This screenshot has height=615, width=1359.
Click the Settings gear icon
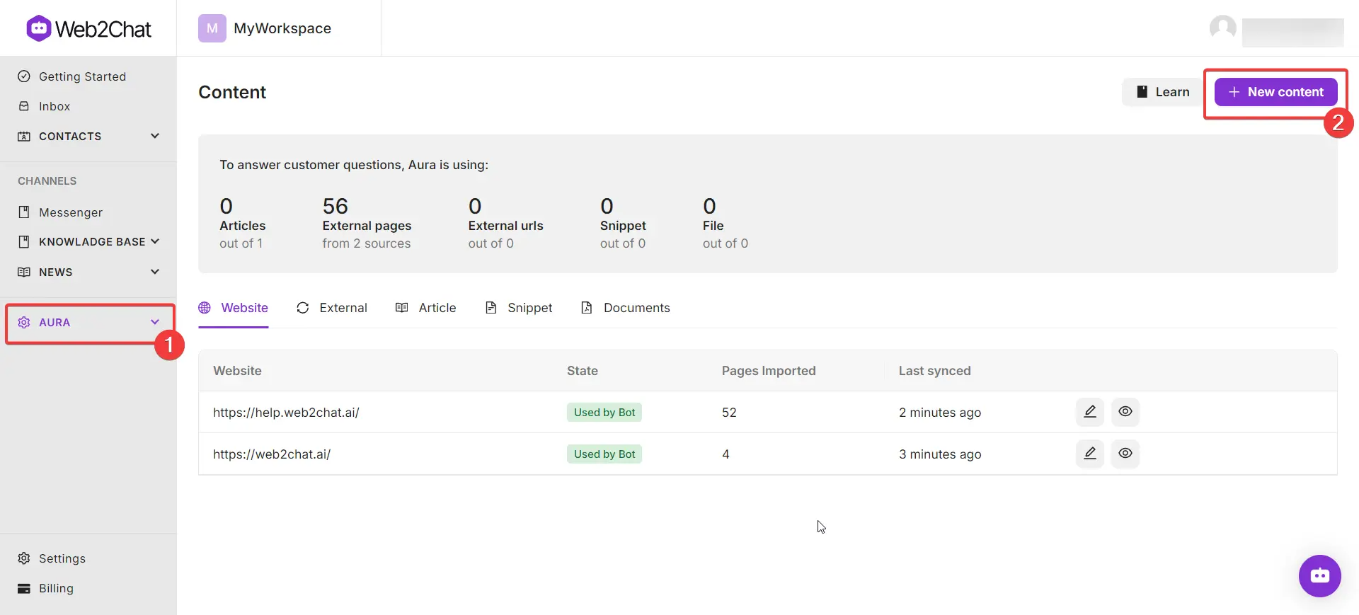[x=24, y=558]
